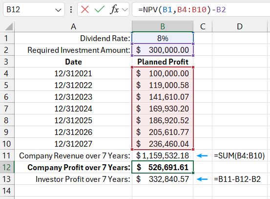Select row 13 header
270x199 pixels.
click(x=7, y=179)
